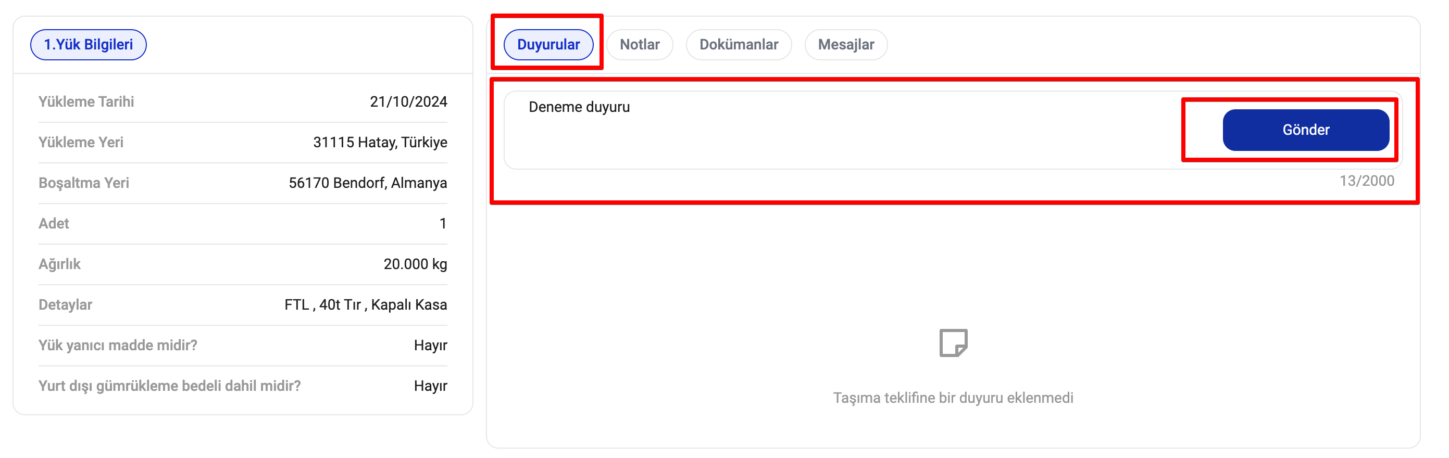Click the Gönder button
This screenshot has width=1449, height=458.
[1305, 130]
